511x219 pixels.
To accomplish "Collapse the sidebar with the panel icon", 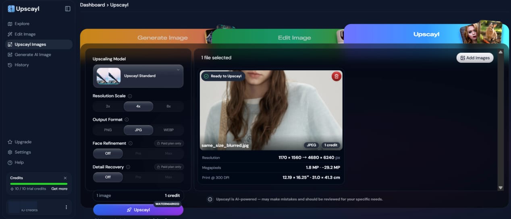I will [68, 8].
